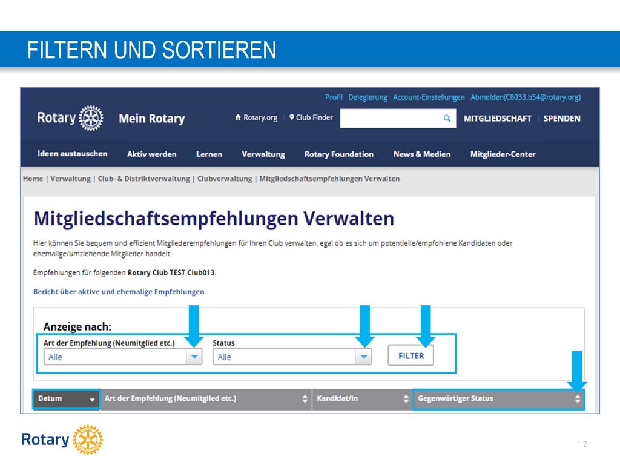This screenshot has height=465, width=620.
Task: Sort by the Datum column
Action: [66, 399]
